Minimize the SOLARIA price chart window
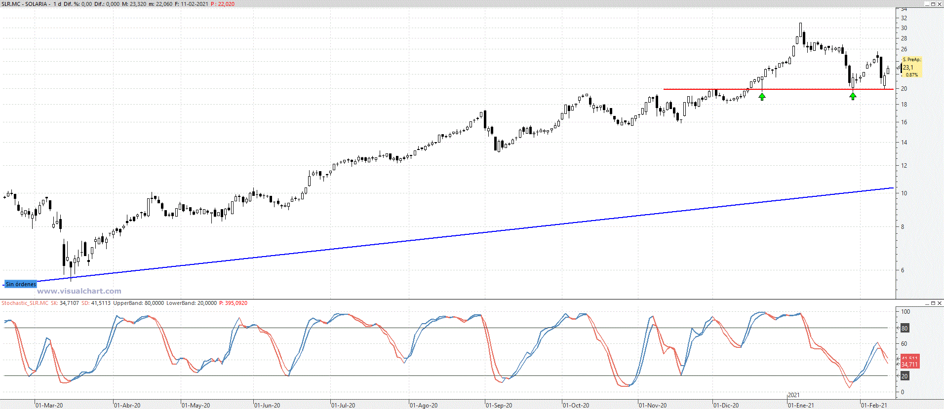This screenshot has height=409, width=944. 927,4
